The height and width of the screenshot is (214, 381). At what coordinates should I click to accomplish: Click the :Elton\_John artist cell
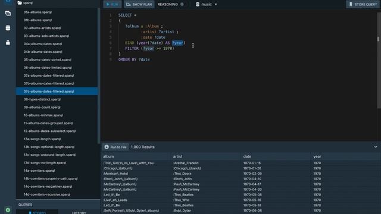(183, 179)
